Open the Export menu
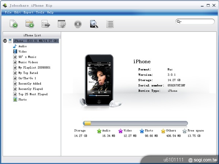This screenshot has height=164, width=219. pyautogui.click(x=28, y=12)
